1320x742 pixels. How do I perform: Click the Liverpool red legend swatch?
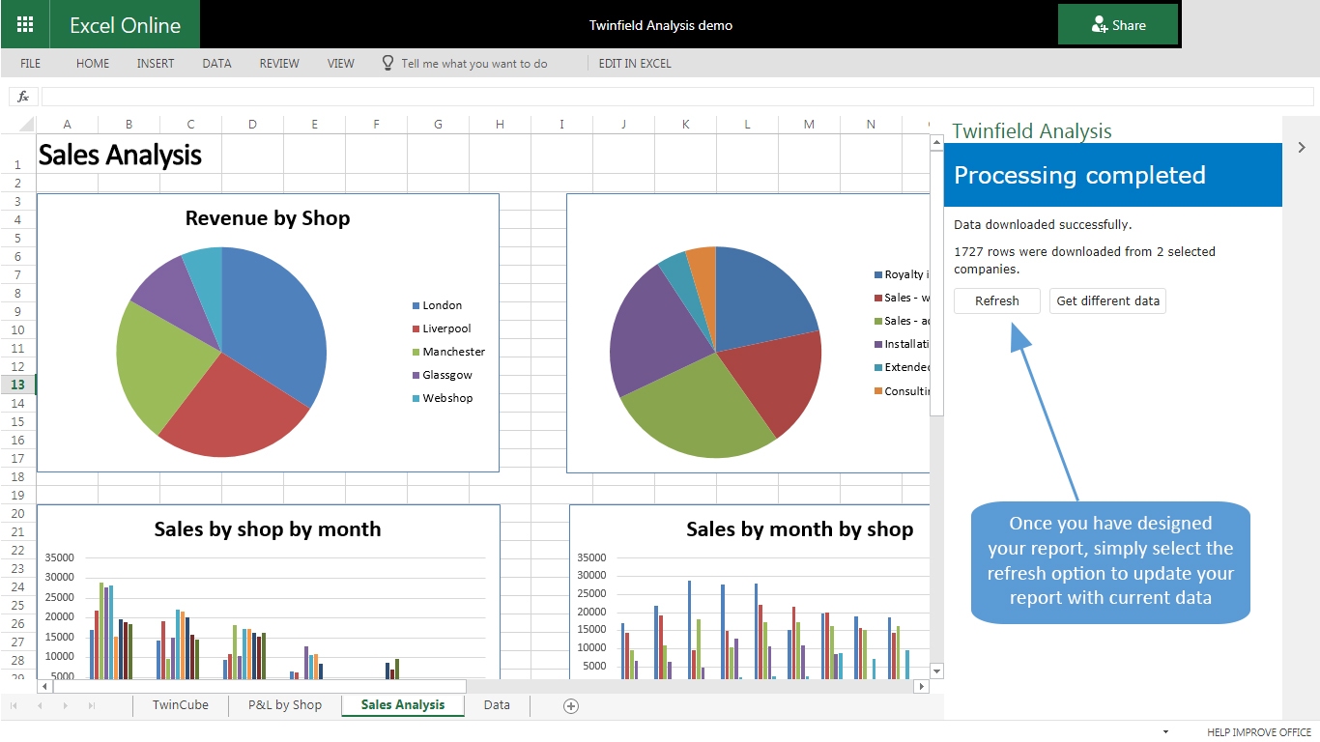pos(416,328)
